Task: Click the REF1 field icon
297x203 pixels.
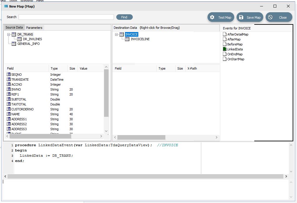Action: point(9,94)
